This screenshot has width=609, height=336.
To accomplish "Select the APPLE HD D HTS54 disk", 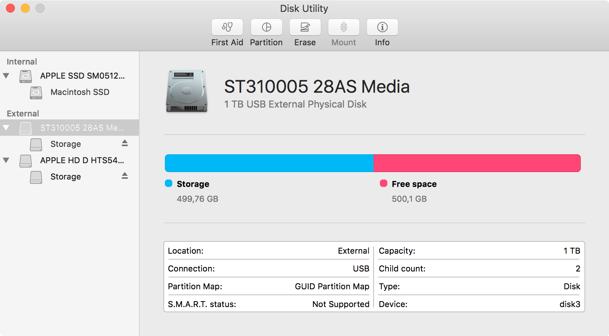I will (82, 160).
